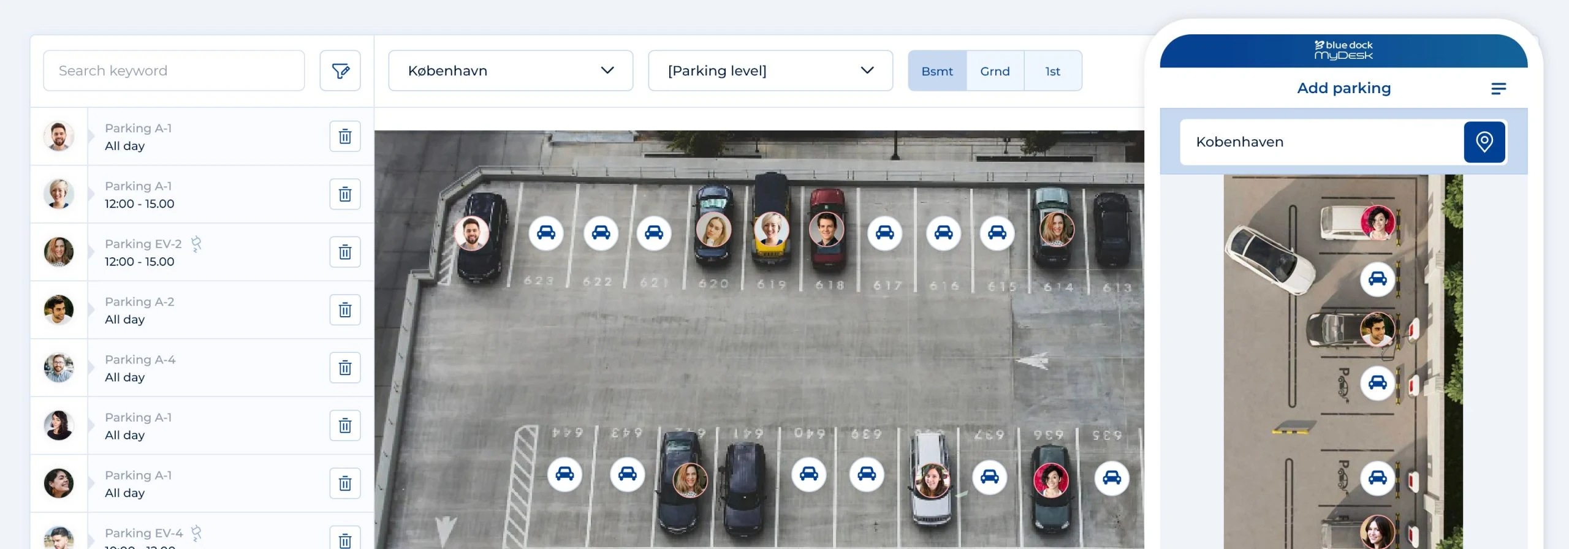Select the free car icon at spot 622
The image size is (1569, 549).
coord(601,233)
